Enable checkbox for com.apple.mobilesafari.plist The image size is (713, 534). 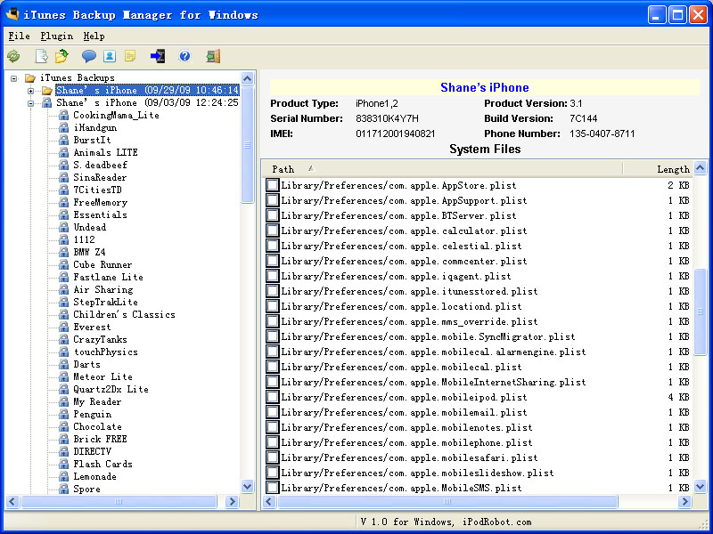pos(273,457)
